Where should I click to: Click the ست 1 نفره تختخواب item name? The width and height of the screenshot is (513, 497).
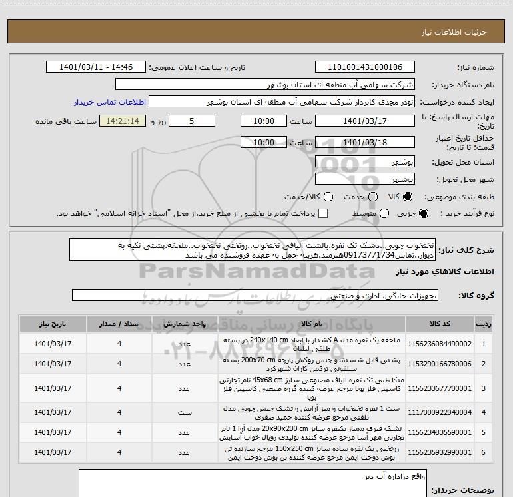312,413
